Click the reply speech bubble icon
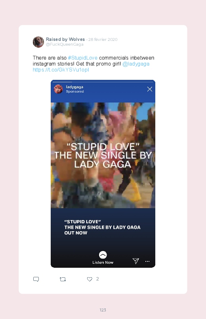This screenshot has width=206, height=319. click(36, 279)
